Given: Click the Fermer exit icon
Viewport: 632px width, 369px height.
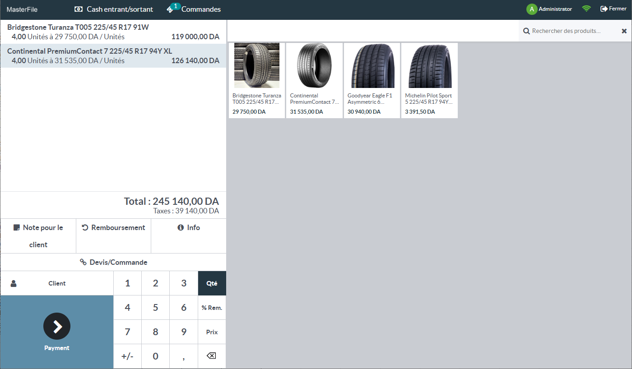Looking at the screenshot, I should 604,9.
